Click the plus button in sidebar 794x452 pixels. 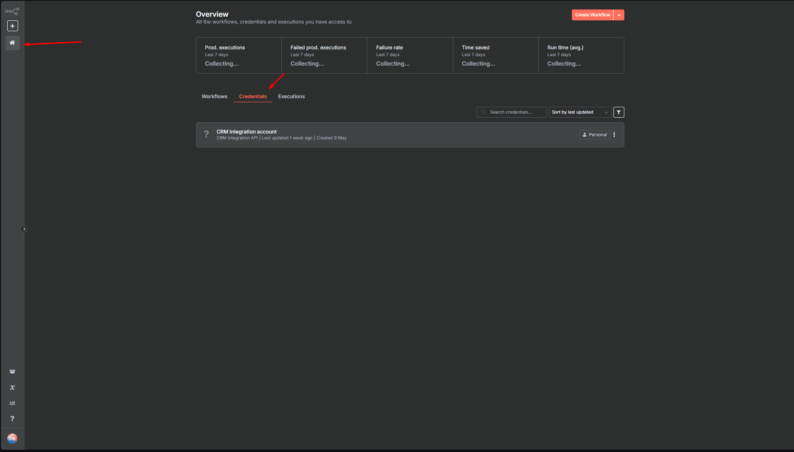pos(13,26)
